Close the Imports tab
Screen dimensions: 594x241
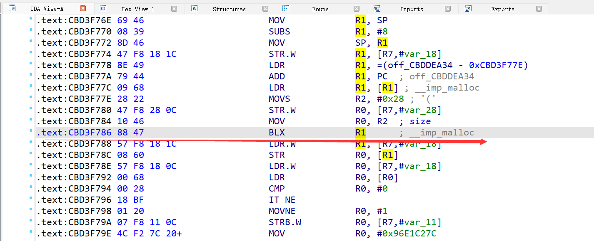pyautogui.click(x=448, y=9)
